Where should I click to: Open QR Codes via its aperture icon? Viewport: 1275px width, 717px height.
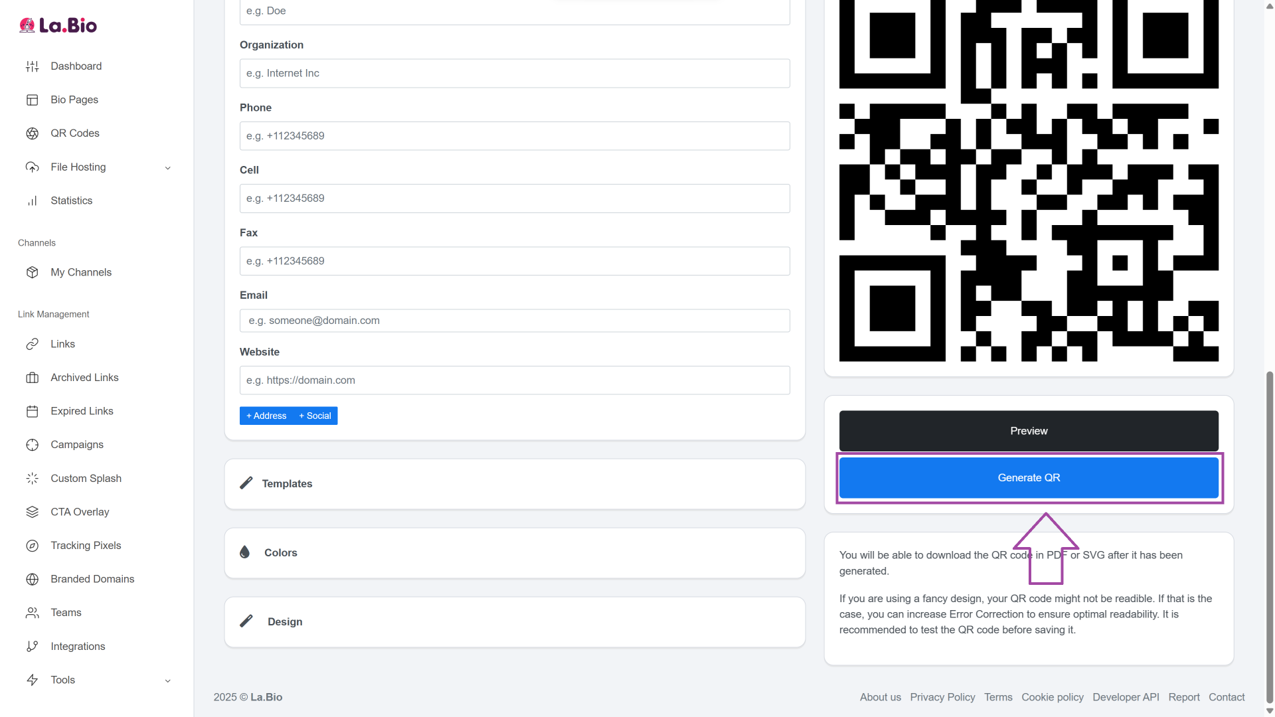[x=32, y=133]
